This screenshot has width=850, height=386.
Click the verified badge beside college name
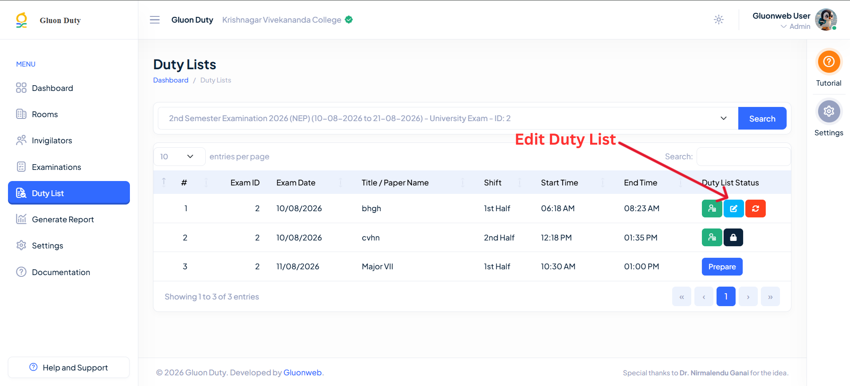349,20
